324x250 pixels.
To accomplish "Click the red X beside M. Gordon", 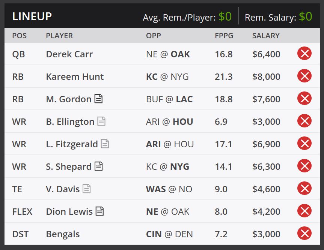I will [304, 99].
